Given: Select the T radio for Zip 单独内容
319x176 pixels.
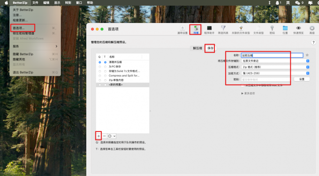Looking at the screenshot, I should [x=105, y=80].
